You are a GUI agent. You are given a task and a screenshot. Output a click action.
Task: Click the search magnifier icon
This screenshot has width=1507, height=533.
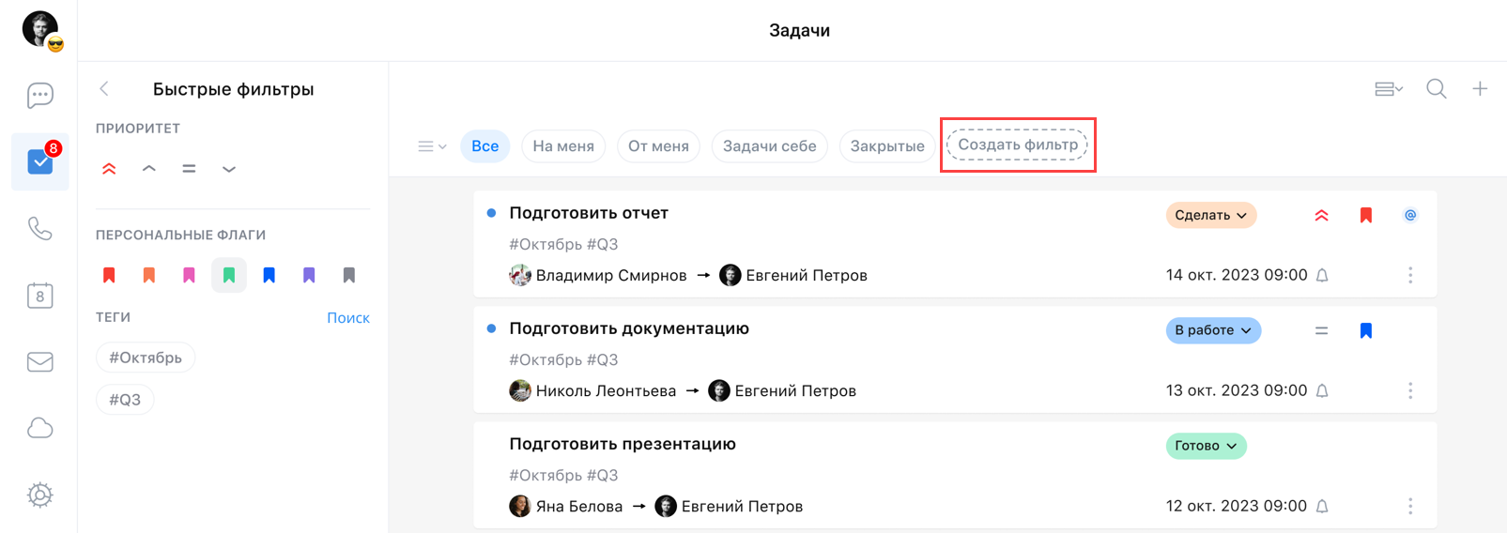[1436, 89]
